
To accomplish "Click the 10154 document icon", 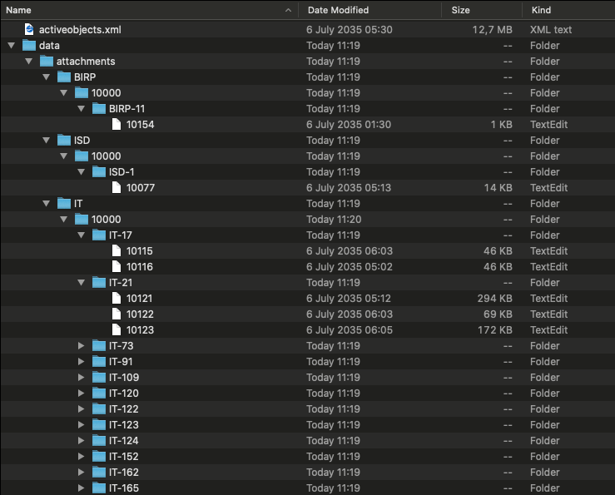I will 117,124.
